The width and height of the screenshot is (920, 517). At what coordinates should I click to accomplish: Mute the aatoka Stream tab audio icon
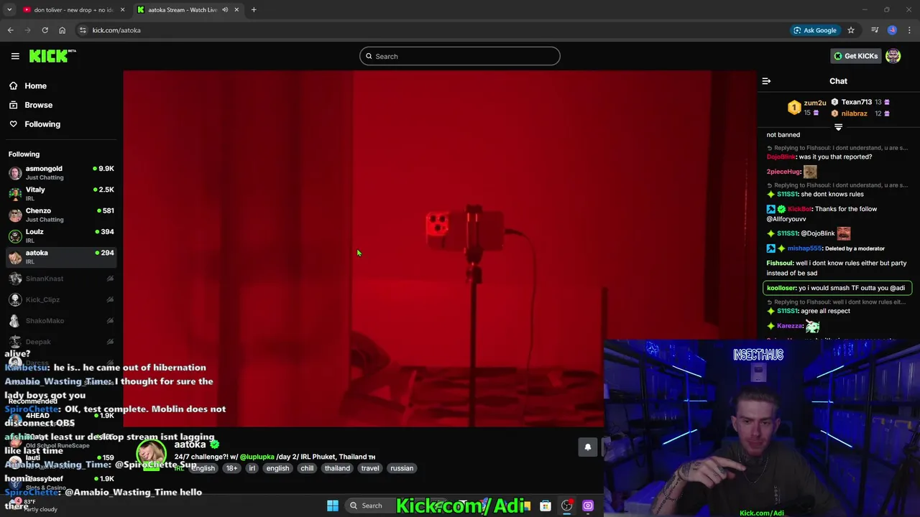click(225, 10)
